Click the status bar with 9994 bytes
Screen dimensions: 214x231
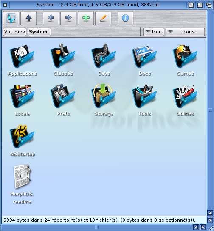(104, 220)
